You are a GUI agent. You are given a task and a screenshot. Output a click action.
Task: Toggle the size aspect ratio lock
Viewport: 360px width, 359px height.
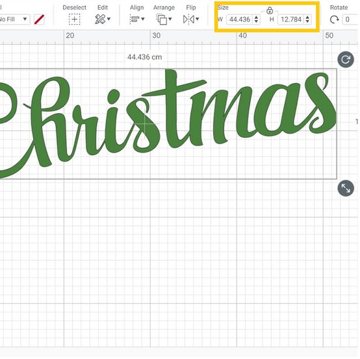[270, 10]
